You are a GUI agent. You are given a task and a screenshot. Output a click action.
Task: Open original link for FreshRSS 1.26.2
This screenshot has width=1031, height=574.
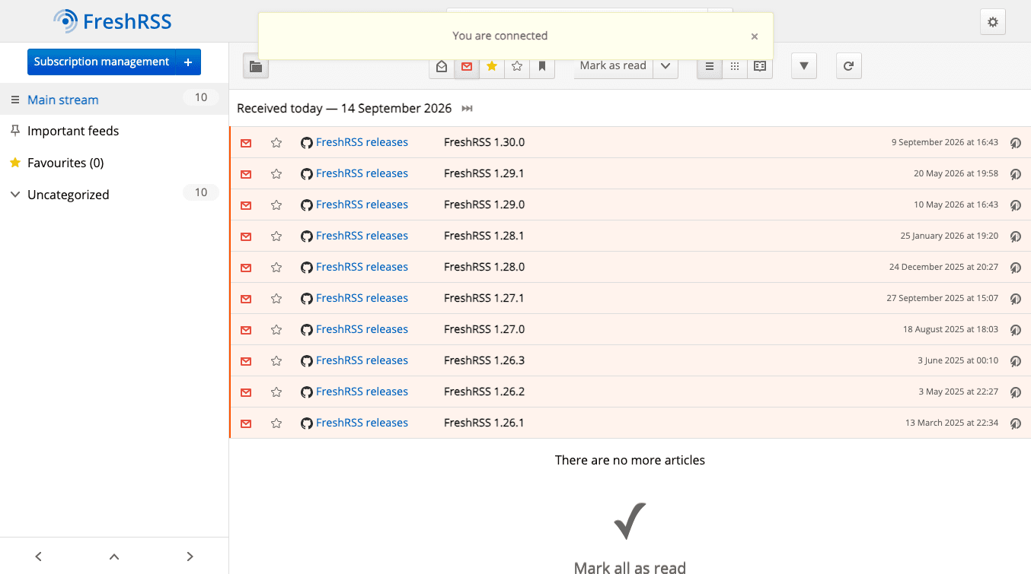pos(1015,392)
